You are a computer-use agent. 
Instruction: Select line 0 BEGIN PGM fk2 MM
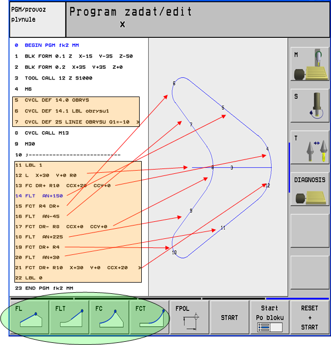[46, 45]
